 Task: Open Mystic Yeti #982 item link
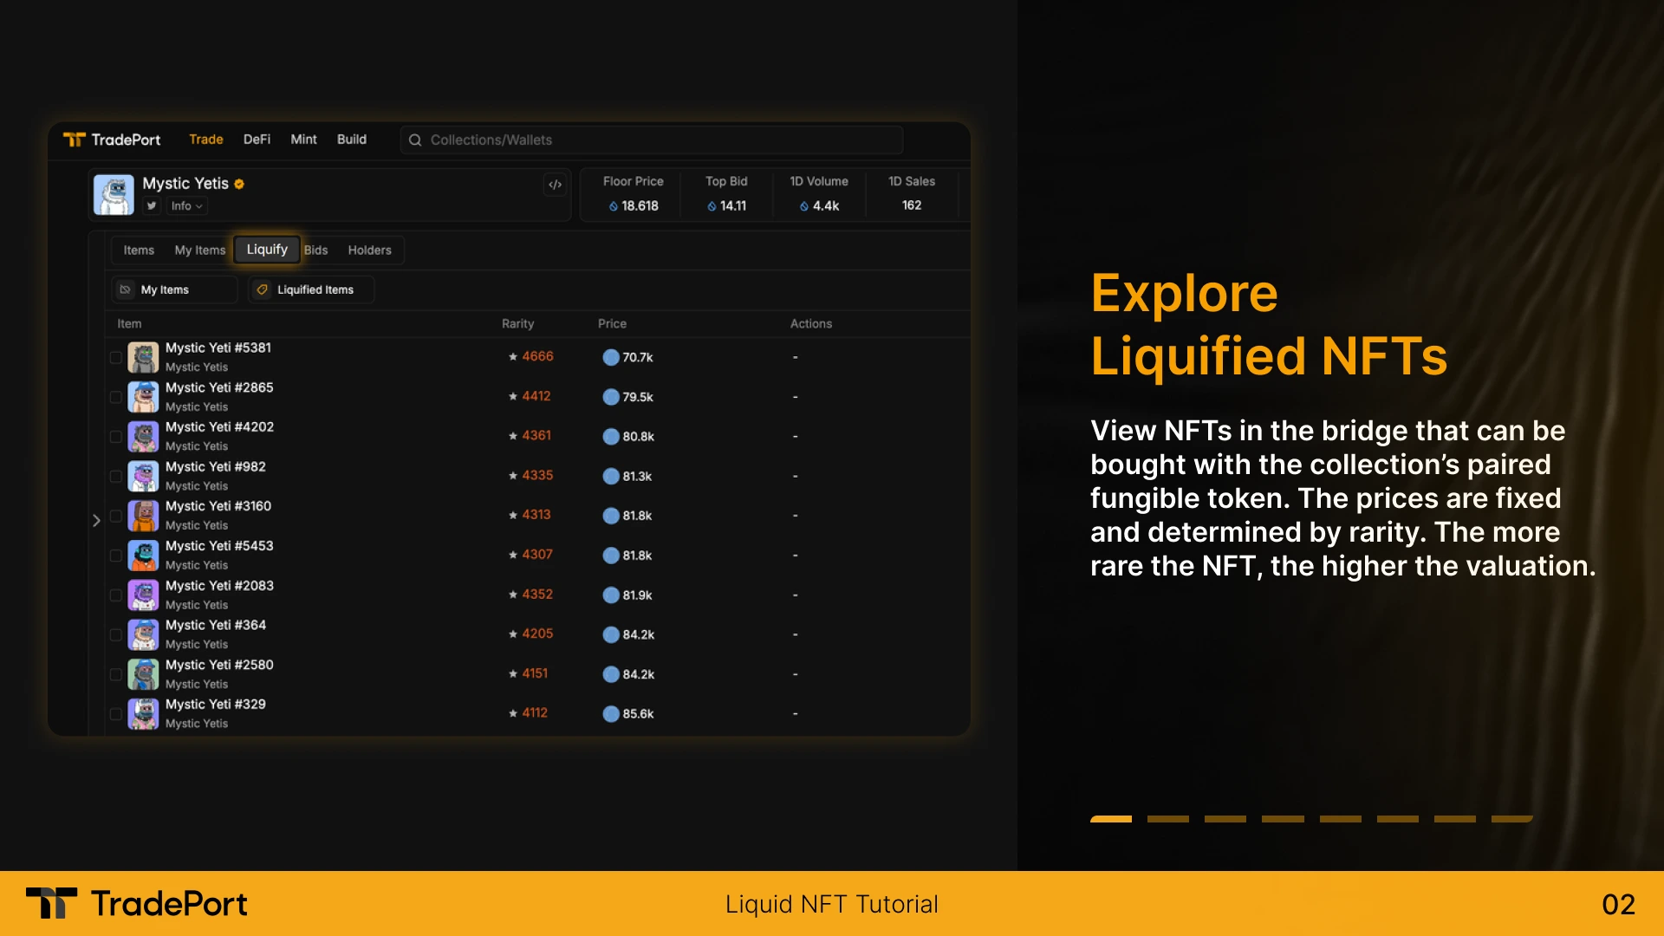(215, 466)
